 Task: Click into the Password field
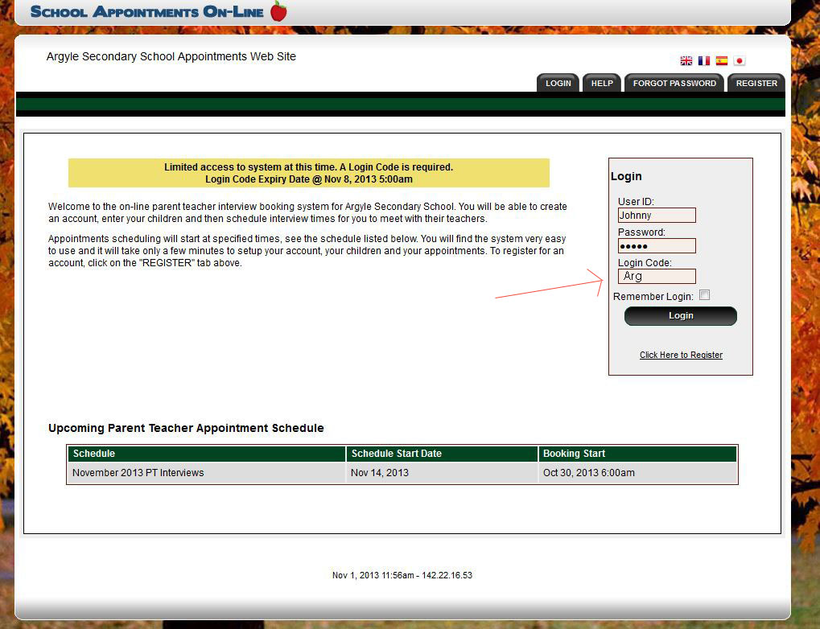pos(657,246)
